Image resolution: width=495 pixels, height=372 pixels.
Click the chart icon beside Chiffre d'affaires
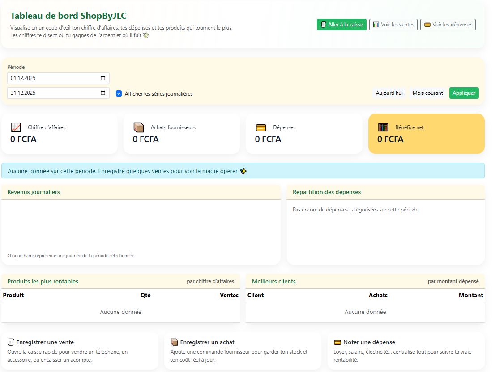pos(16,127)
